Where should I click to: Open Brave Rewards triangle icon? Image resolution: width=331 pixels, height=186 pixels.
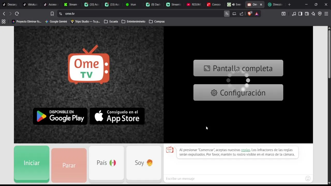pos(257,14)
